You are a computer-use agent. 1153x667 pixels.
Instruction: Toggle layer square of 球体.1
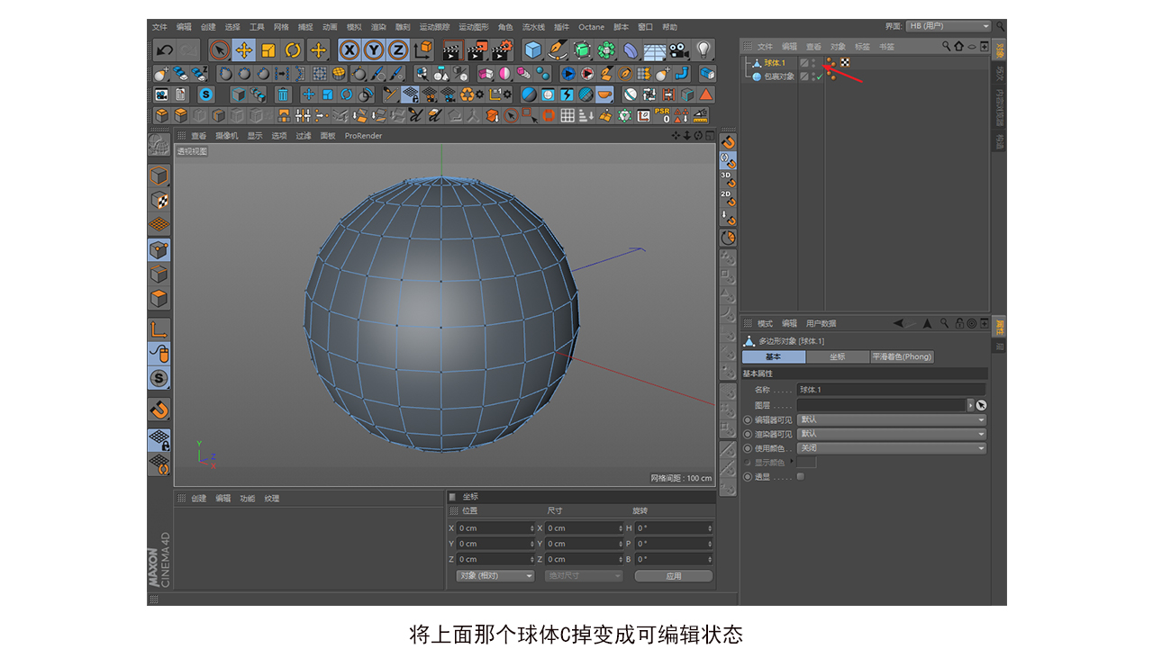804,62
